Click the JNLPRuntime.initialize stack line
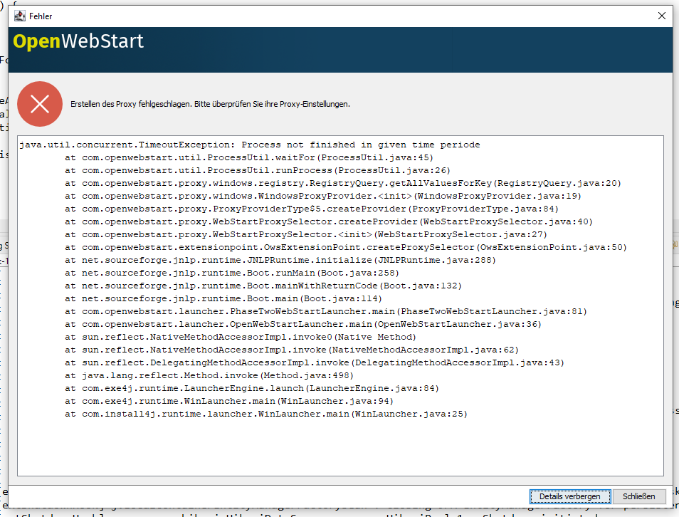This screenshot has height=517, width=679. pos(280,260)
